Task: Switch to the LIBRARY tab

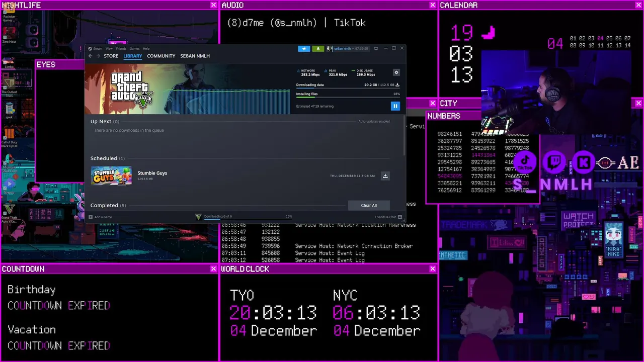Action: 133,56
